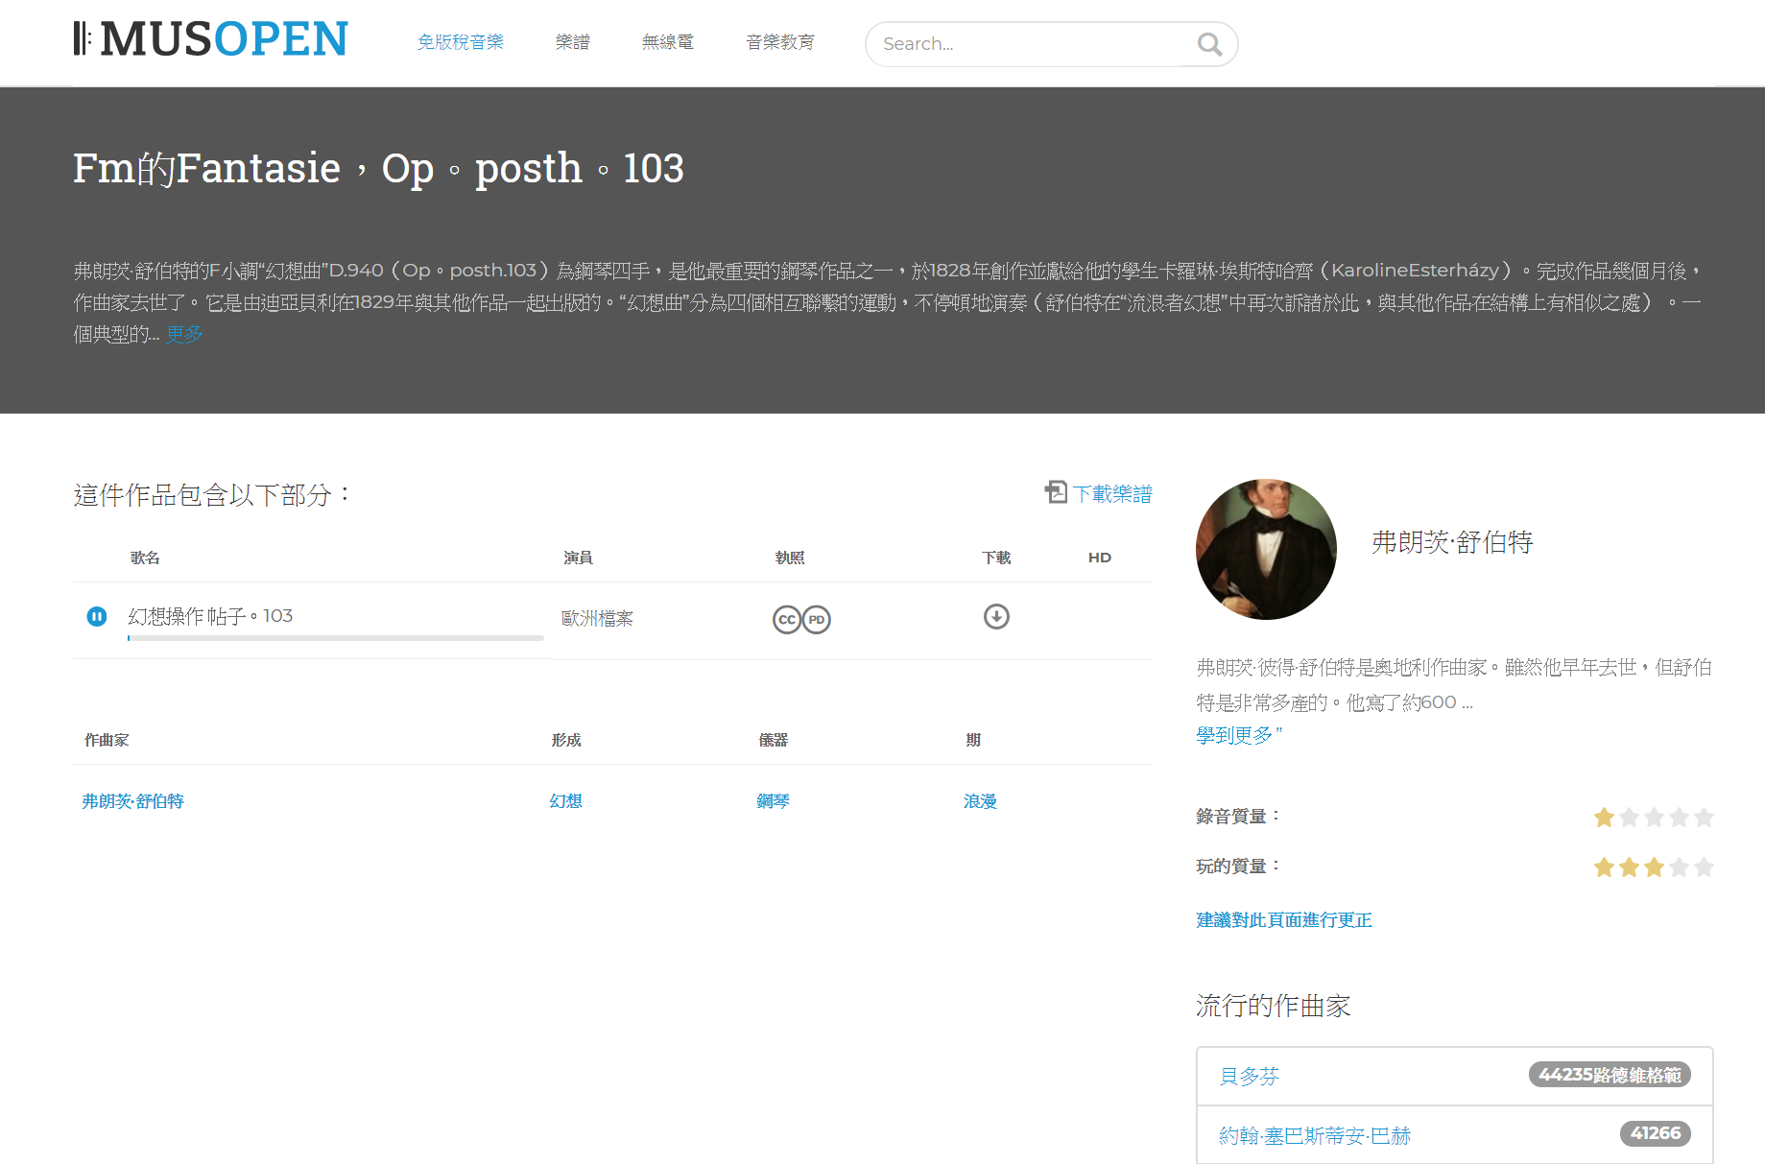Click the 41266 count badge
The image size is (1765, 1164).
(x=1656, y=1133)
